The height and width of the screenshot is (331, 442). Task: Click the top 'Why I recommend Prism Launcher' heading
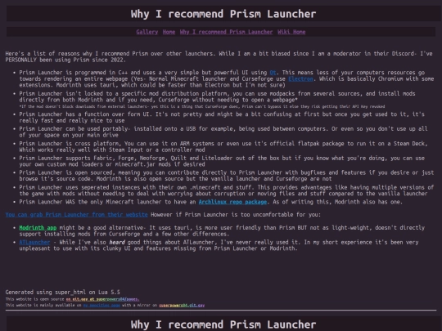coord(223,14)
